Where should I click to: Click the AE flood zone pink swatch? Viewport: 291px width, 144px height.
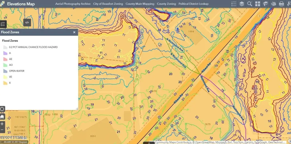click(5, 59)
